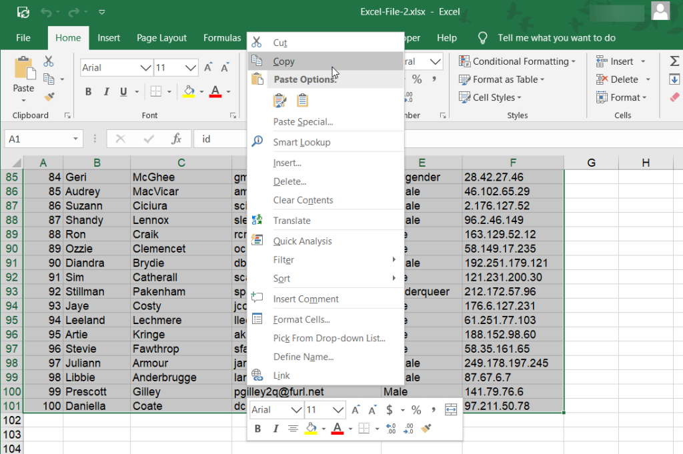Viewport: 683px width, 454px height.
Task: Expand Sort submenu in context menu
Action: coord(325,279)
